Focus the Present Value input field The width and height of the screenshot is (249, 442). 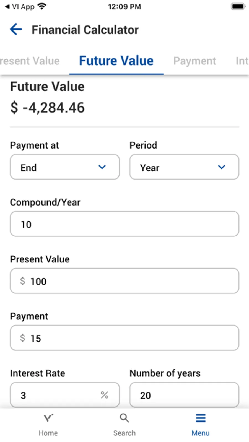[x=124, y=281]
